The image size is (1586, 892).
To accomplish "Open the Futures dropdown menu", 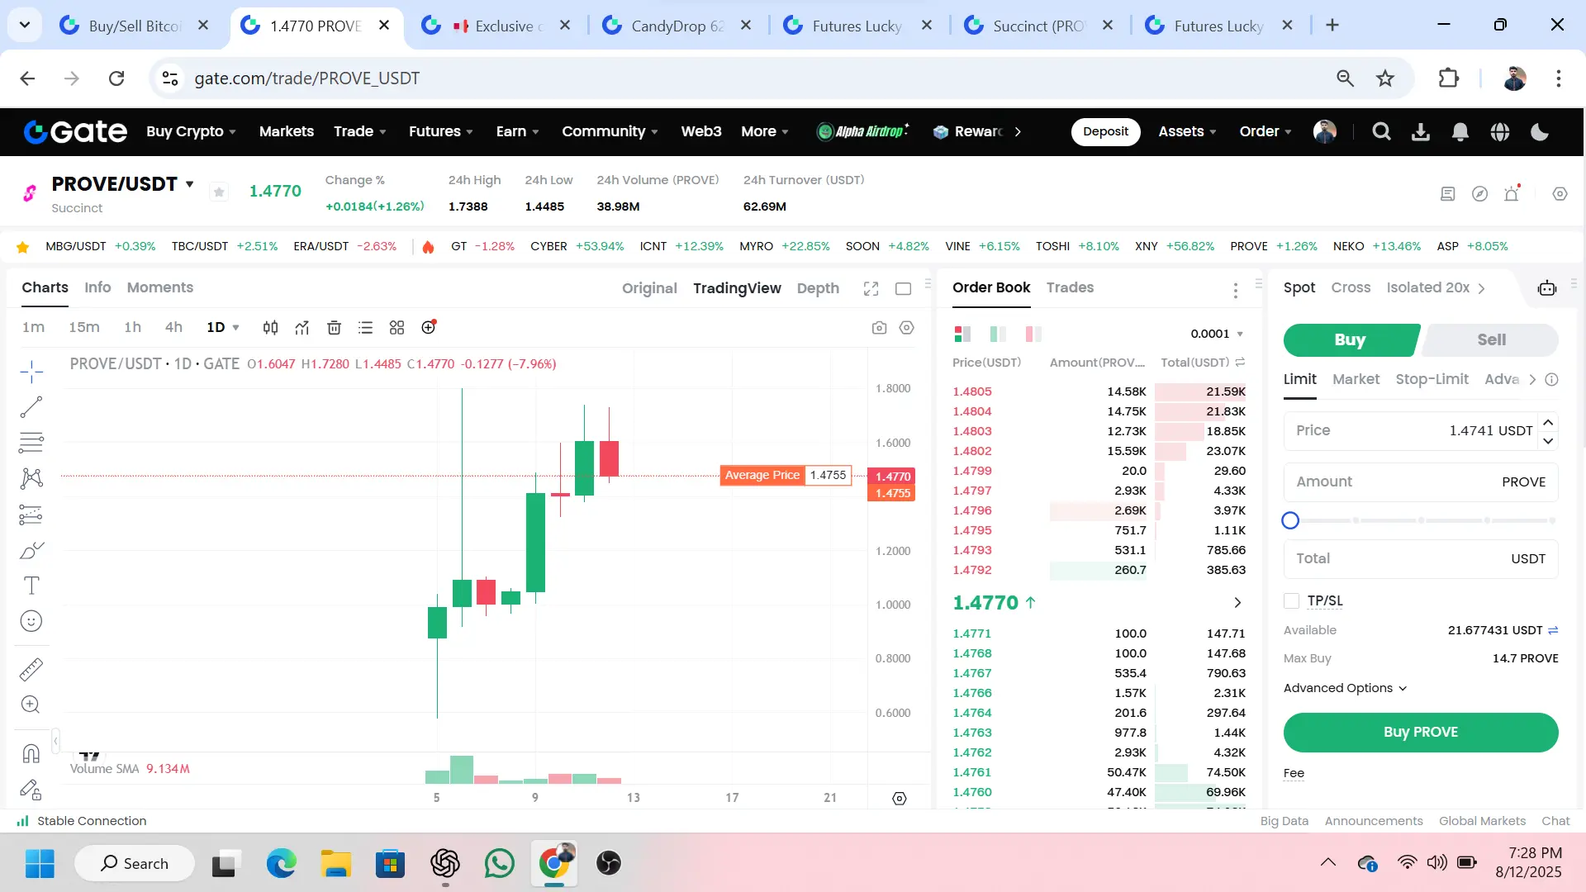I will pyautogui.click(x=441, y=132).
